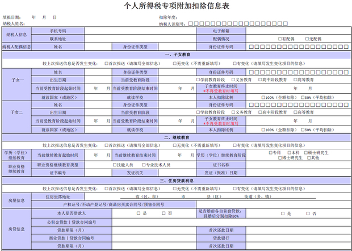Tick 无变化 in the 继续教育 section
This screenshot has height=251, width=352.
tap(175, 145)
